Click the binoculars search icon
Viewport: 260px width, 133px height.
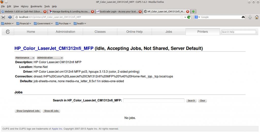(x=243, y=17)
